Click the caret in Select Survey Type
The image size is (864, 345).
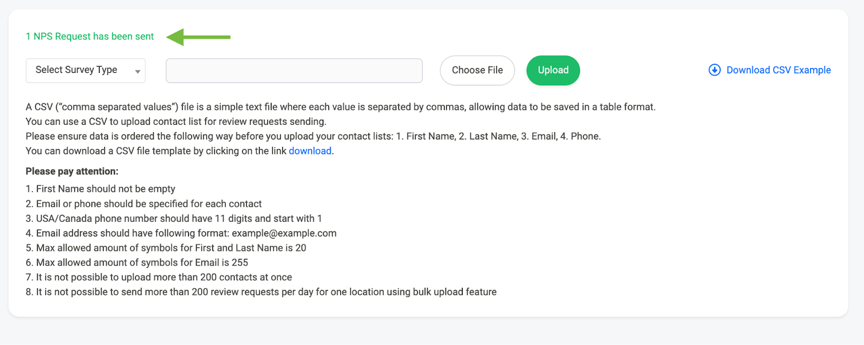pos(138,71)
